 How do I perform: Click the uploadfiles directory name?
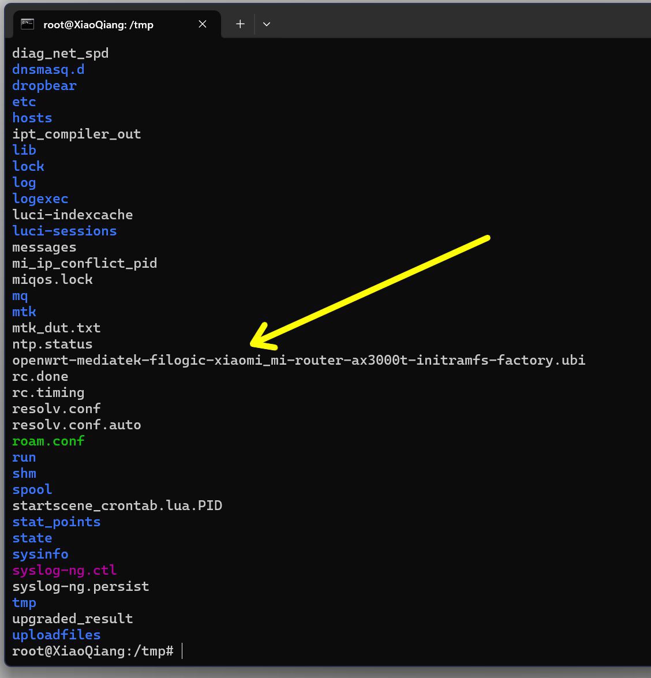pyautogui.click(x=56, y=635)
